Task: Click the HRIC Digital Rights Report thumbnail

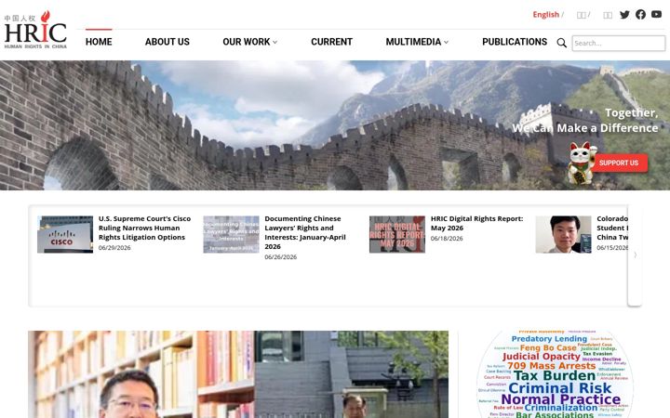Action: 397,234
